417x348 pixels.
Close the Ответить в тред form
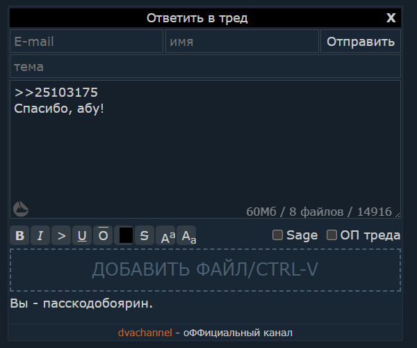point(391,17)
